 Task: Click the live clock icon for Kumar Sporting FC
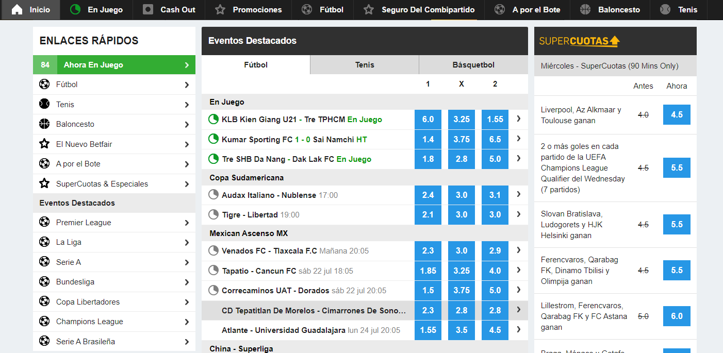click(213, 139)
